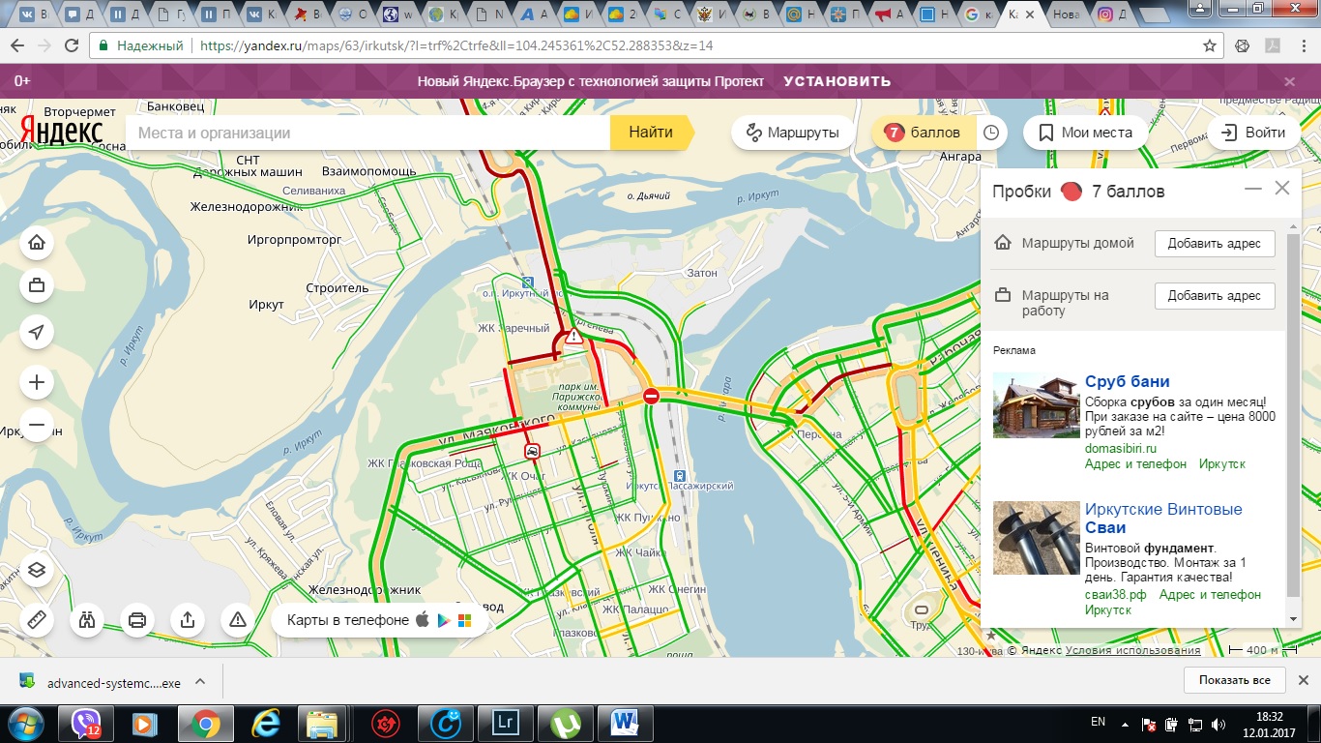
Task: Focus the Места и организации search field
Action: [x=367, y=133]
